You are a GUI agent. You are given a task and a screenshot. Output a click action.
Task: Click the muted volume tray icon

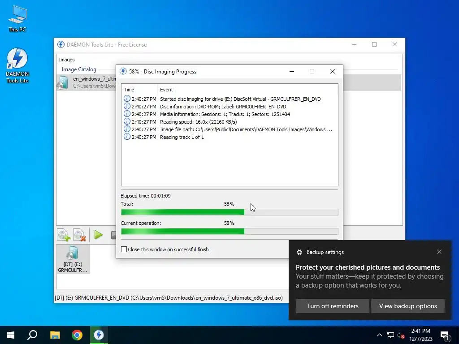(401, 335)
